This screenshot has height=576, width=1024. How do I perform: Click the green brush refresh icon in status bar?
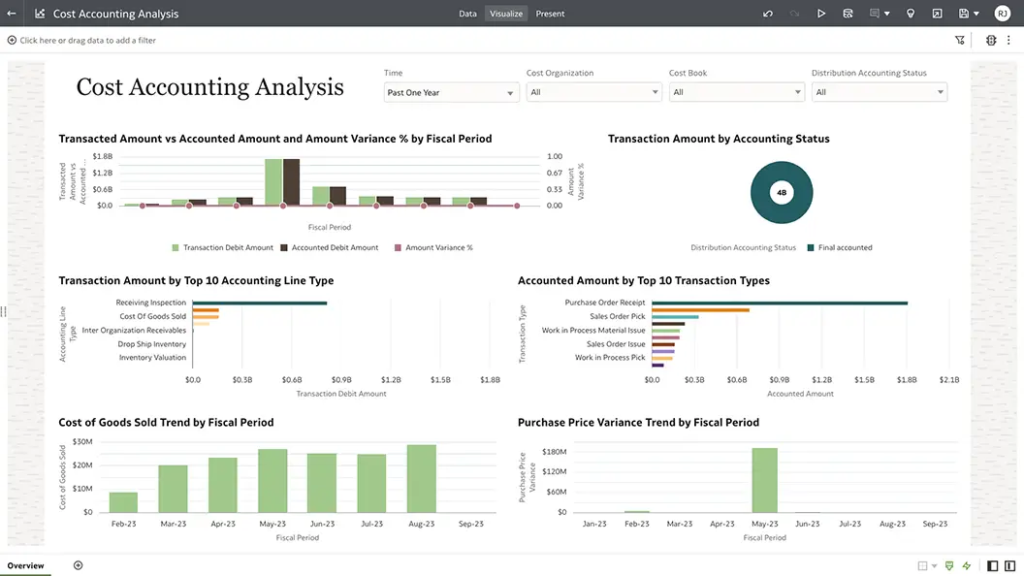[x=949, y=565]
